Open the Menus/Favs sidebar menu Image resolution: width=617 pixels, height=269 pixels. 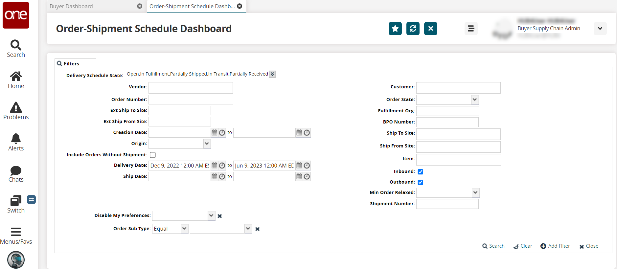tap(16, 235)
